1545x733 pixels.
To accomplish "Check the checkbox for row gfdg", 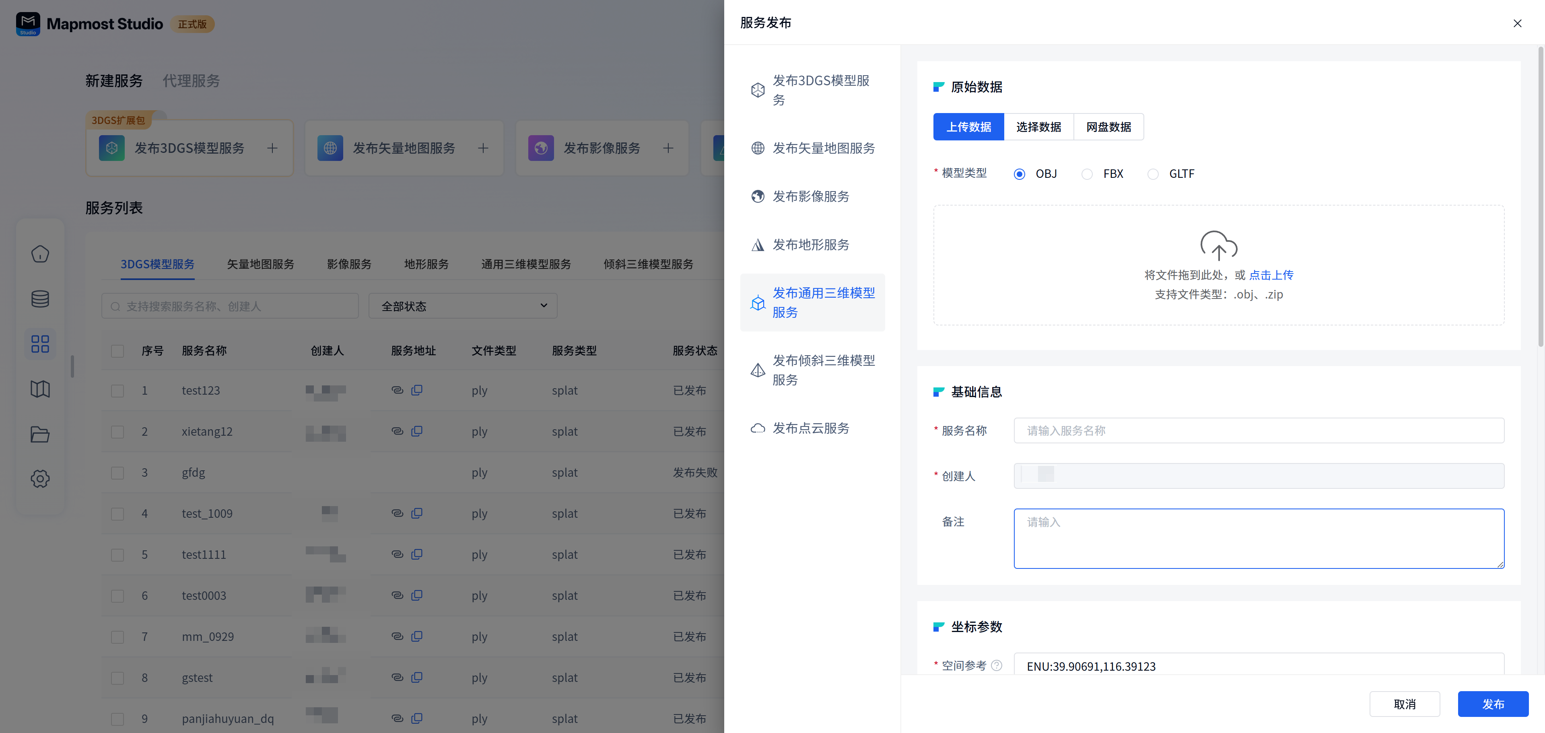I will click(x=117, y=473).
